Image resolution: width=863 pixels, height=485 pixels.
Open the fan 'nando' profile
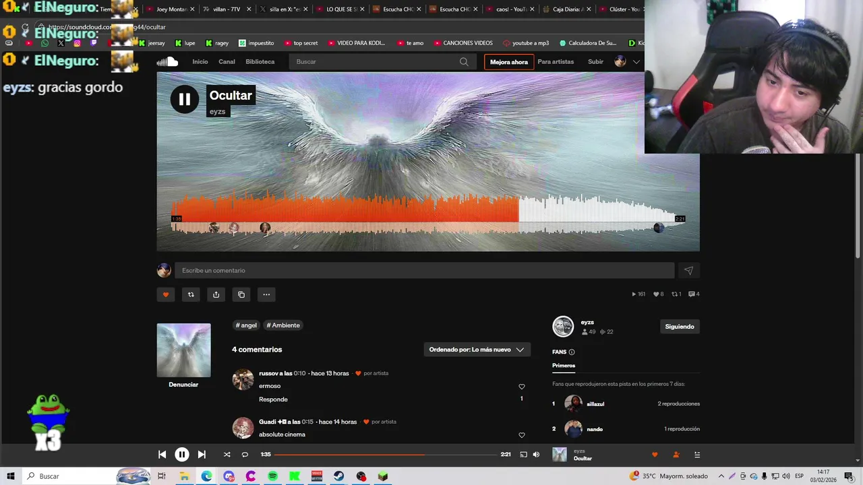pos(595,429)
